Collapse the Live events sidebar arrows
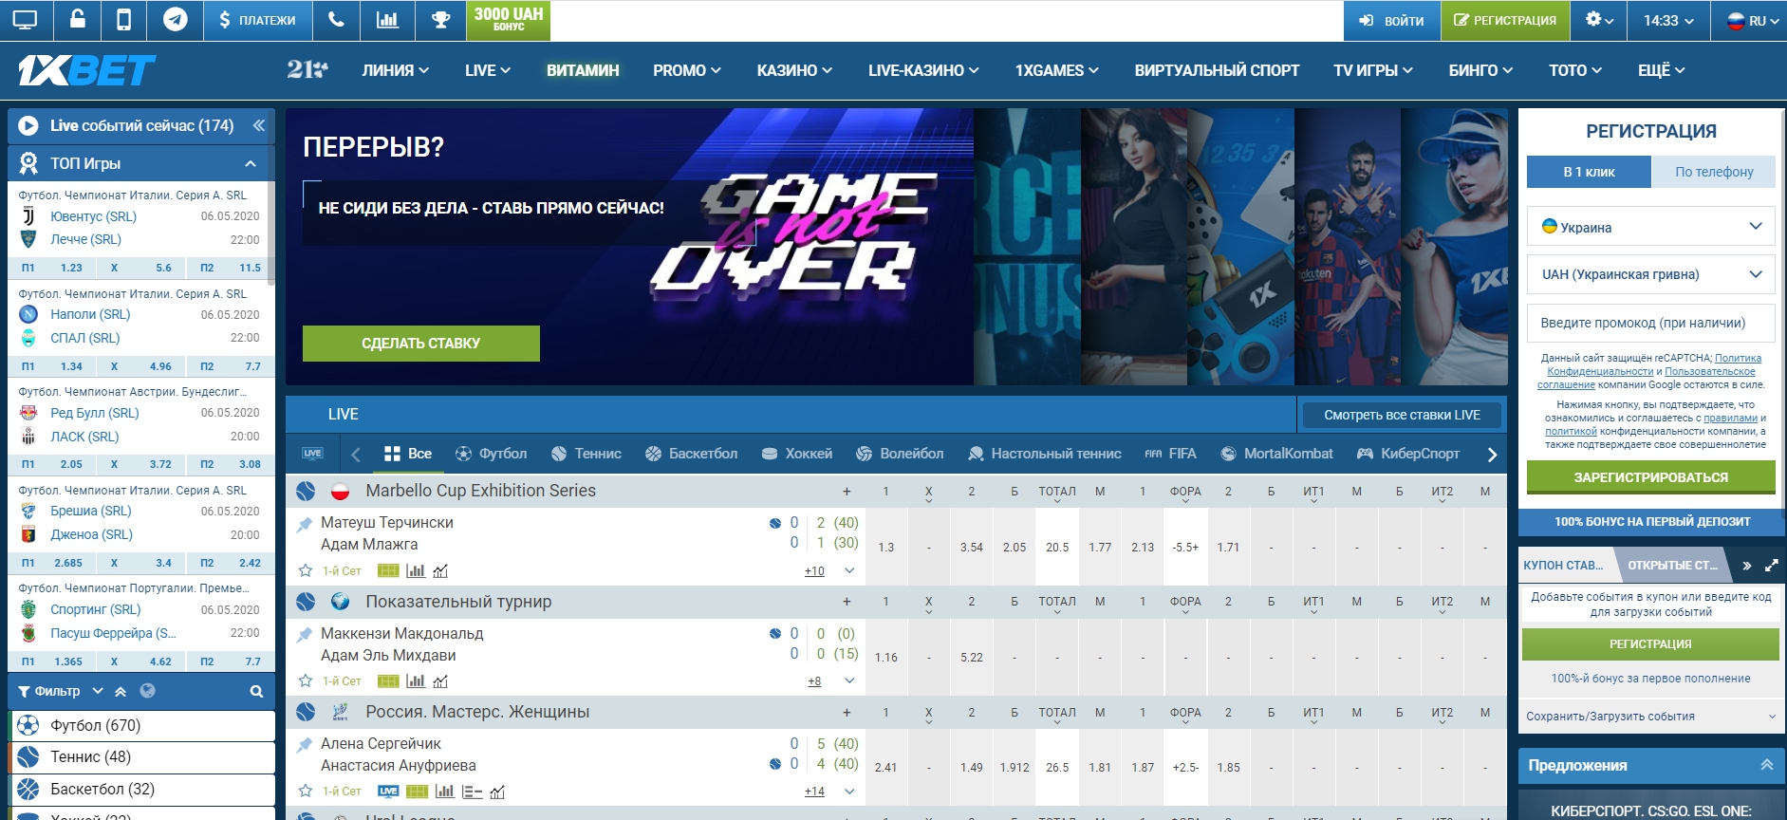The image size is (1787, 820). (x=258, y=125)
